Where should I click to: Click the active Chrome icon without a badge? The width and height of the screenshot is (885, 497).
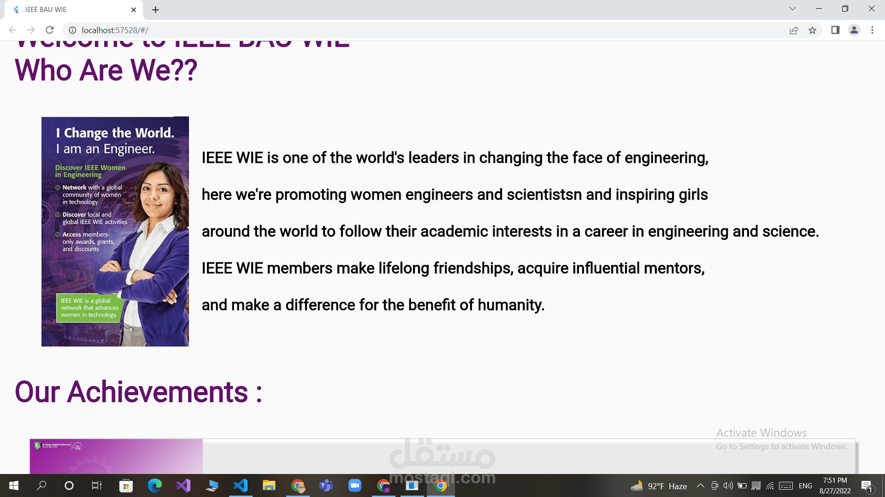[x=441, y=485]
